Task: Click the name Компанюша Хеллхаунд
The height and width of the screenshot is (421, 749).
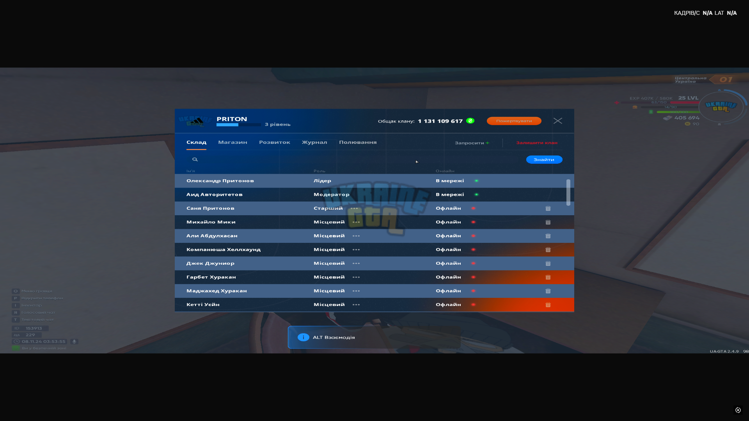Action: [x=224, y=249]
